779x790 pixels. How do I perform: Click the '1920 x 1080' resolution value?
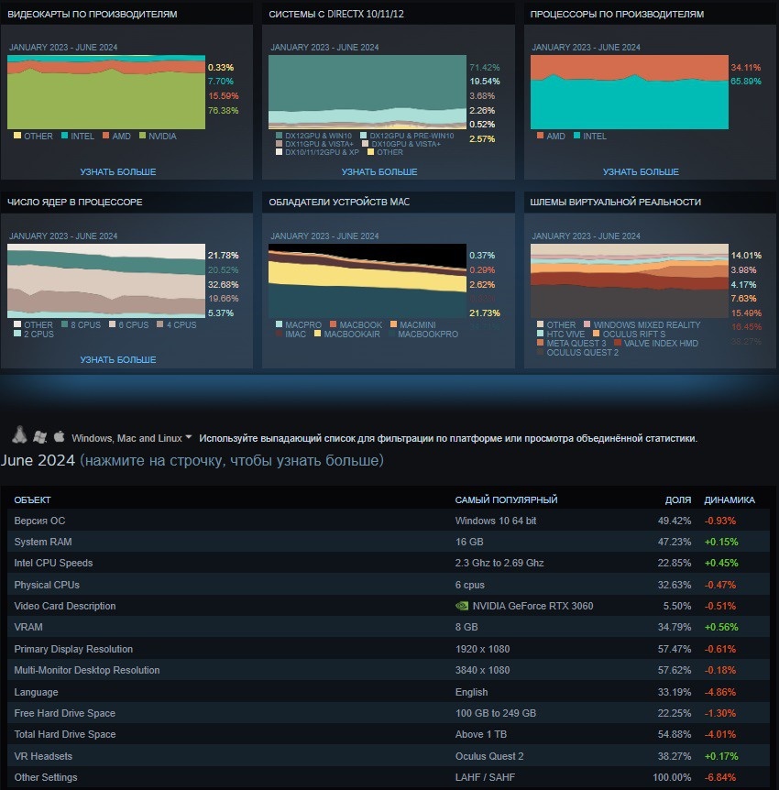pos(482,649)
